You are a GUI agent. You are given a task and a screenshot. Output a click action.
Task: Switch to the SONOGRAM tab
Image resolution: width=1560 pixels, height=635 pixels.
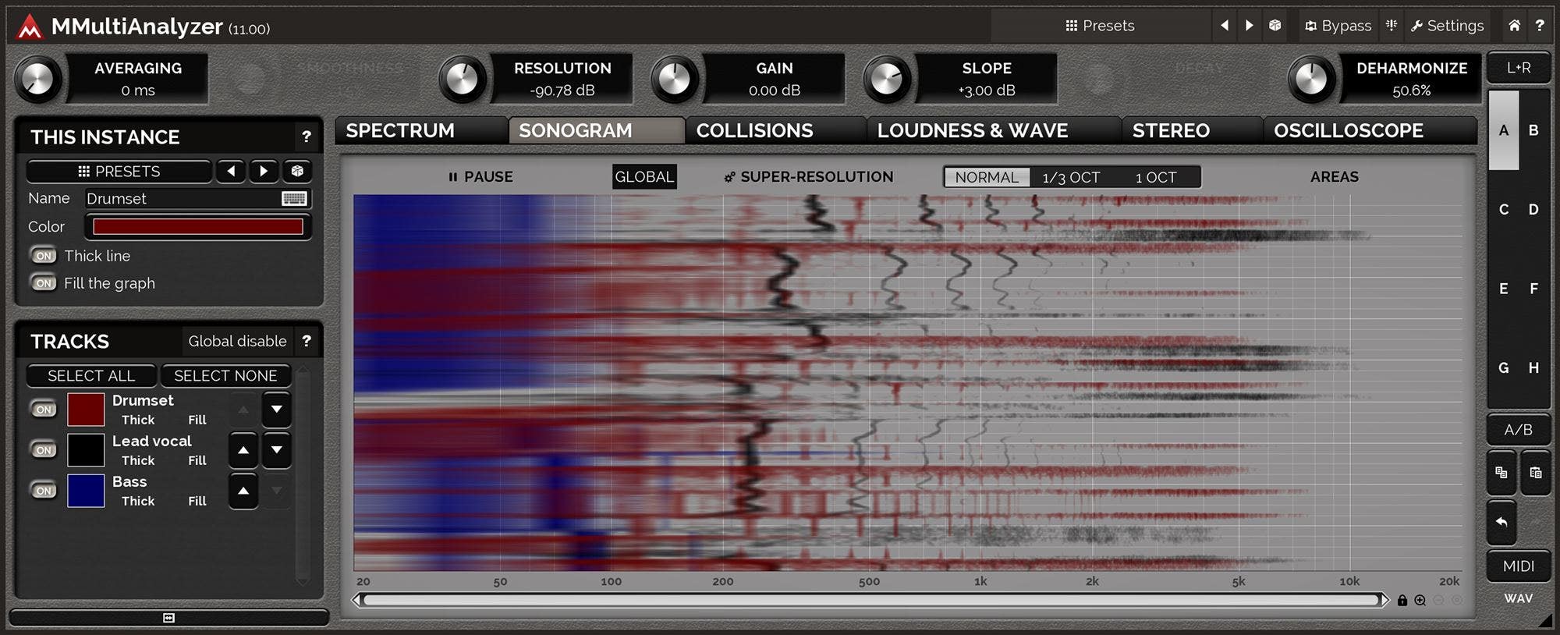tap(597, 130)
